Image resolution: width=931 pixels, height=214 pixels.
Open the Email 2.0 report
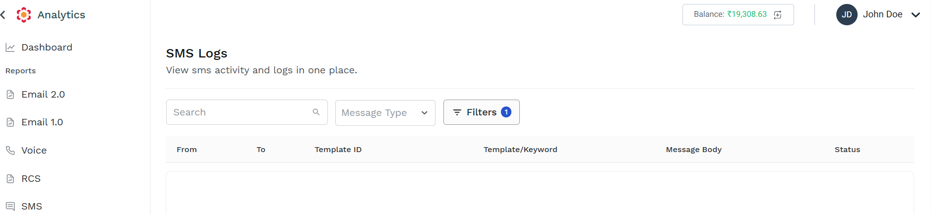pos(43,95)
